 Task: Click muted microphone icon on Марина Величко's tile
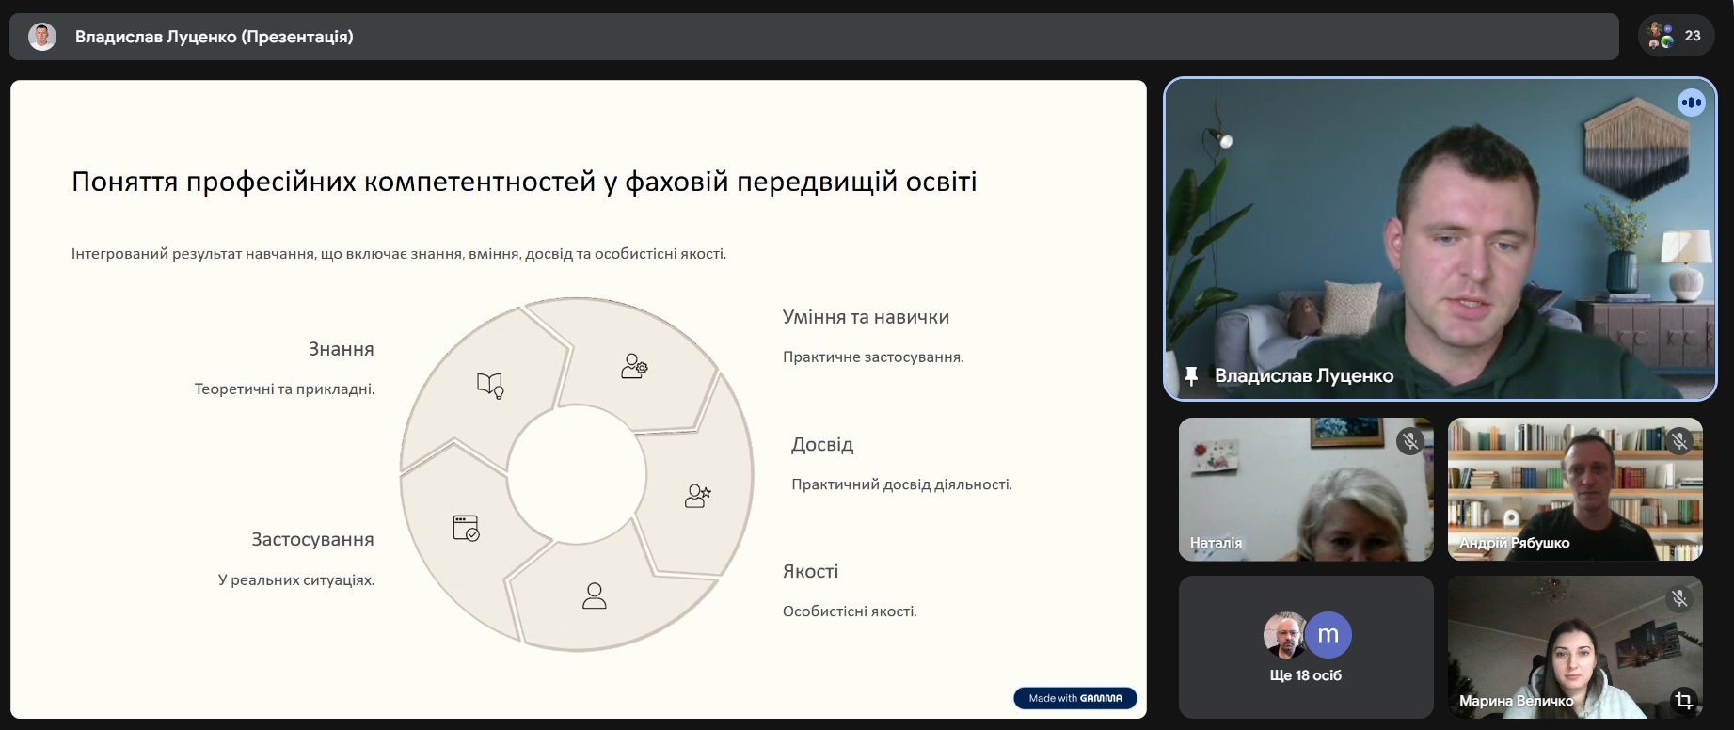click(x=1678, y=598)
